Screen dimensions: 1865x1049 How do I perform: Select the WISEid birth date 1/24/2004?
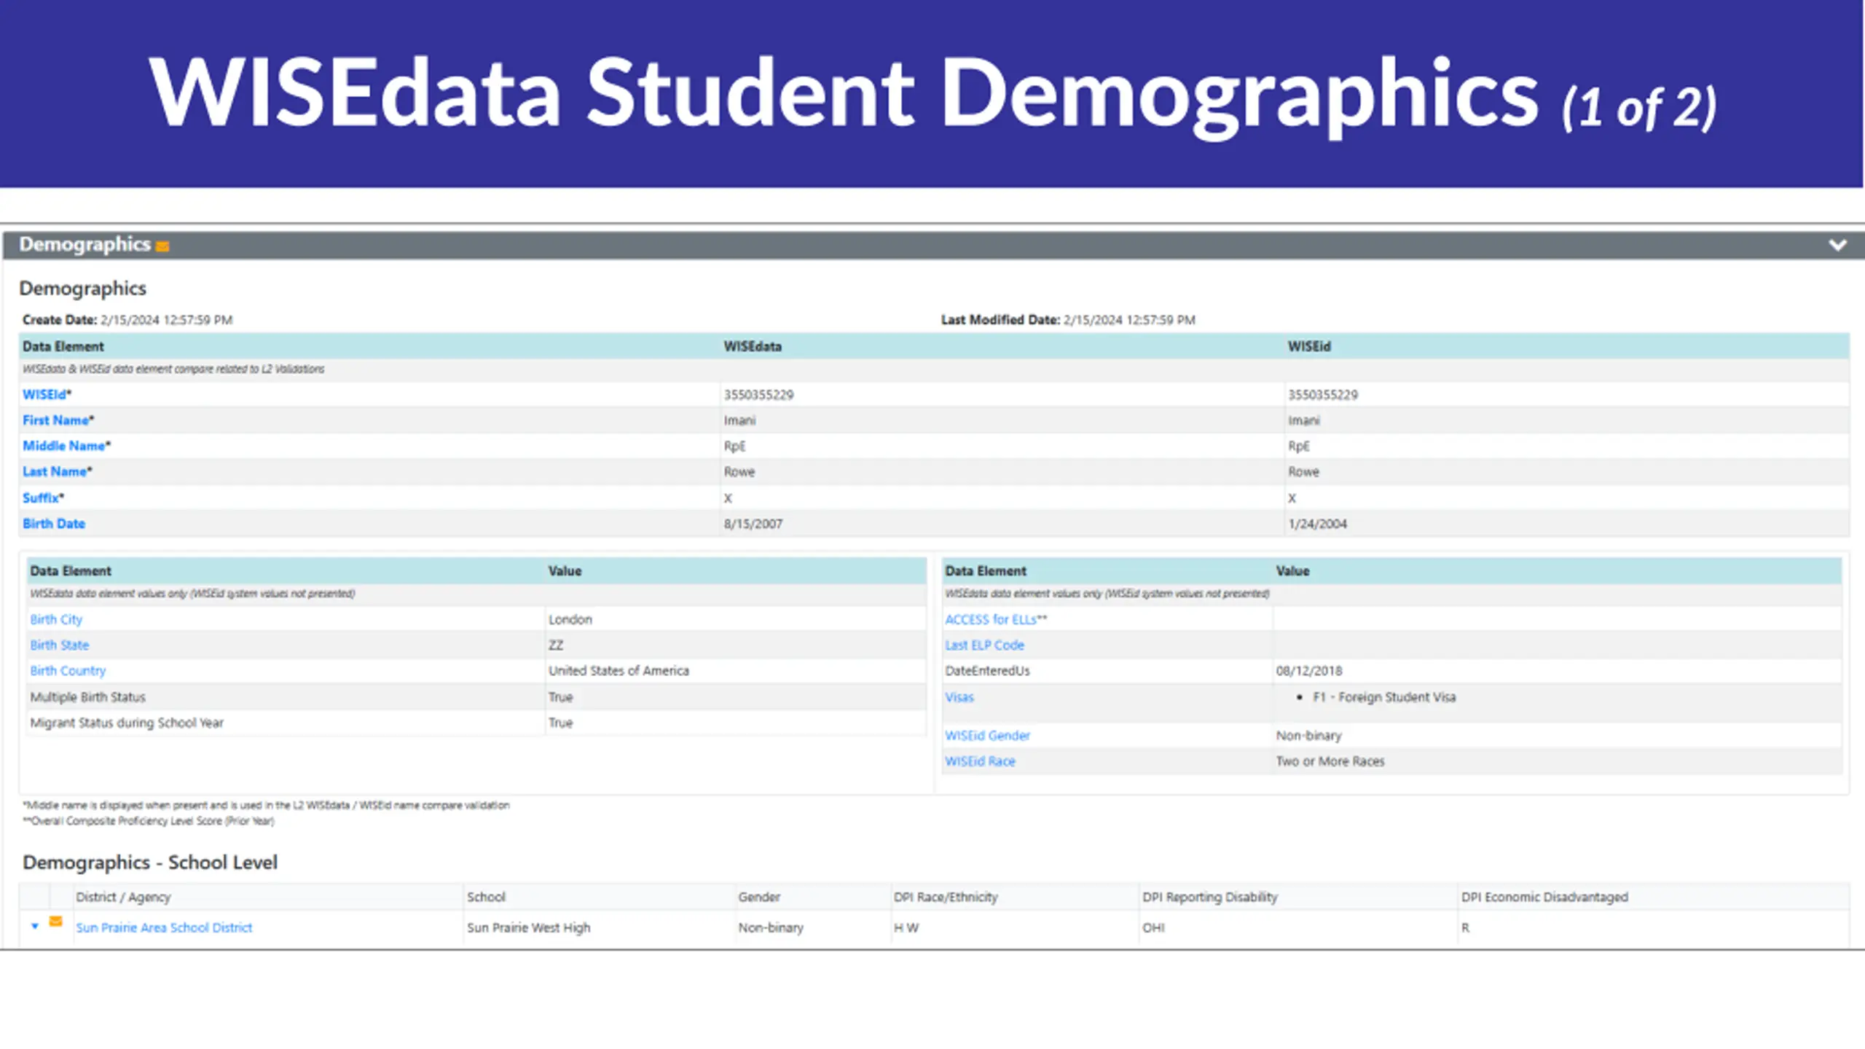1317,524
